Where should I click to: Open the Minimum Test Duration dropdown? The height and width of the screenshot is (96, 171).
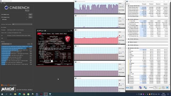click(x=22, y=24)
